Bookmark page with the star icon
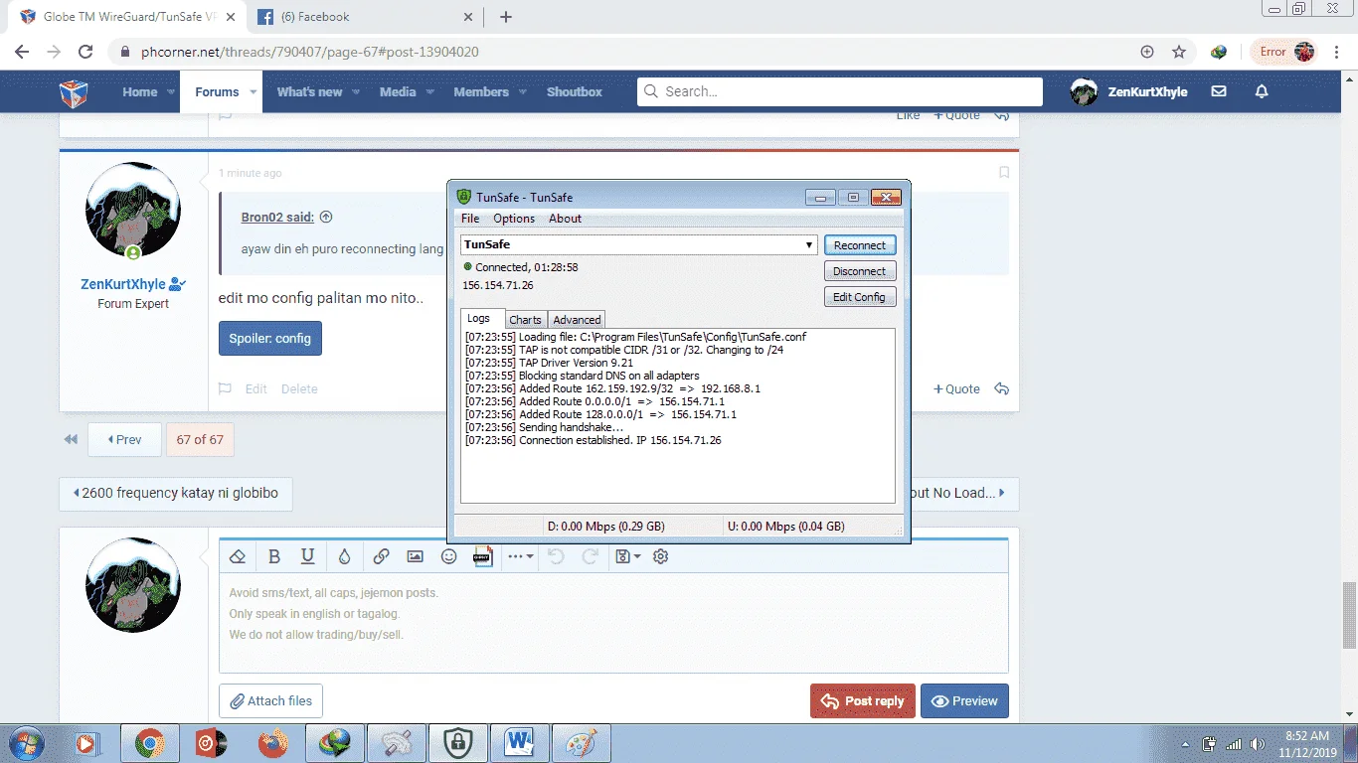Image resolution: width=1358 pixels, height=763 pixels. 1179,52
